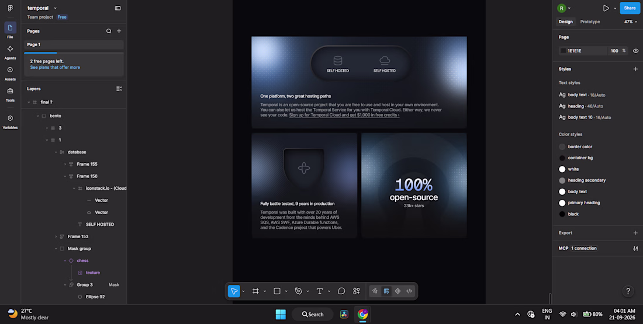This screenshot has height=324, width=643.
Task: Open the Figma main menu logo
Action: [11, 8]
